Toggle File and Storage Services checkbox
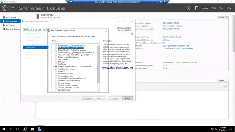Image resolution: width=235 pixels, height=132 pixels. coord(56,66)
